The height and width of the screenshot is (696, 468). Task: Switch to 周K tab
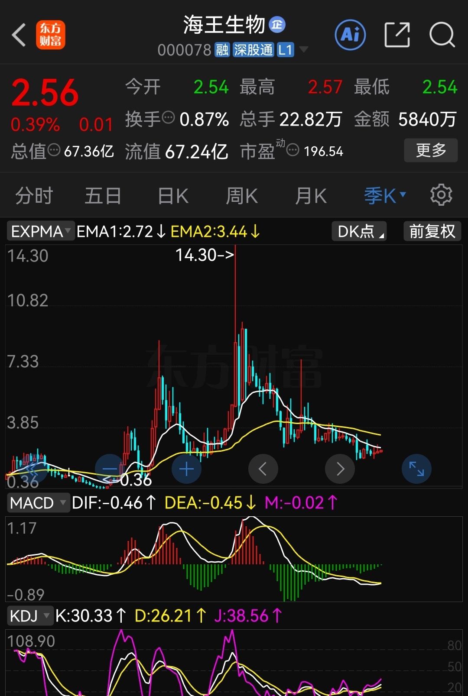[x=242, y=196]
